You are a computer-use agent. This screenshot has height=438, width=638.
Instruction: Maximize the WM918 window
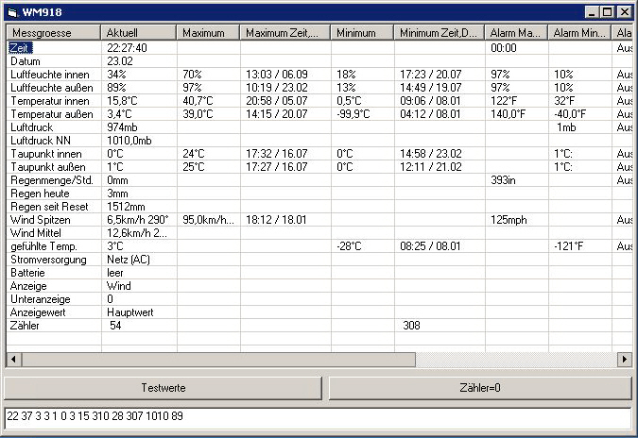click(x=608, y=12)
